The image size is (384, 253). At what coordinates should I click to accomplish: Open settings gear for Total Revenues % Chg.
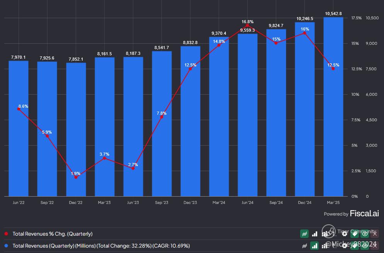pos(345,234)
